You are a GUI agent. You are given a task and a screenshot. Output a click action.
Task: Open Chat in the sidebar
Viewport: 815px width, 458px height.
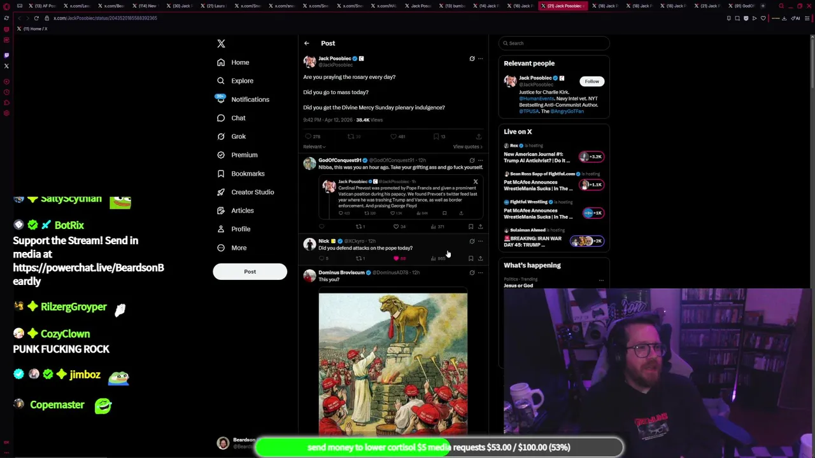[x=231, y=118]
